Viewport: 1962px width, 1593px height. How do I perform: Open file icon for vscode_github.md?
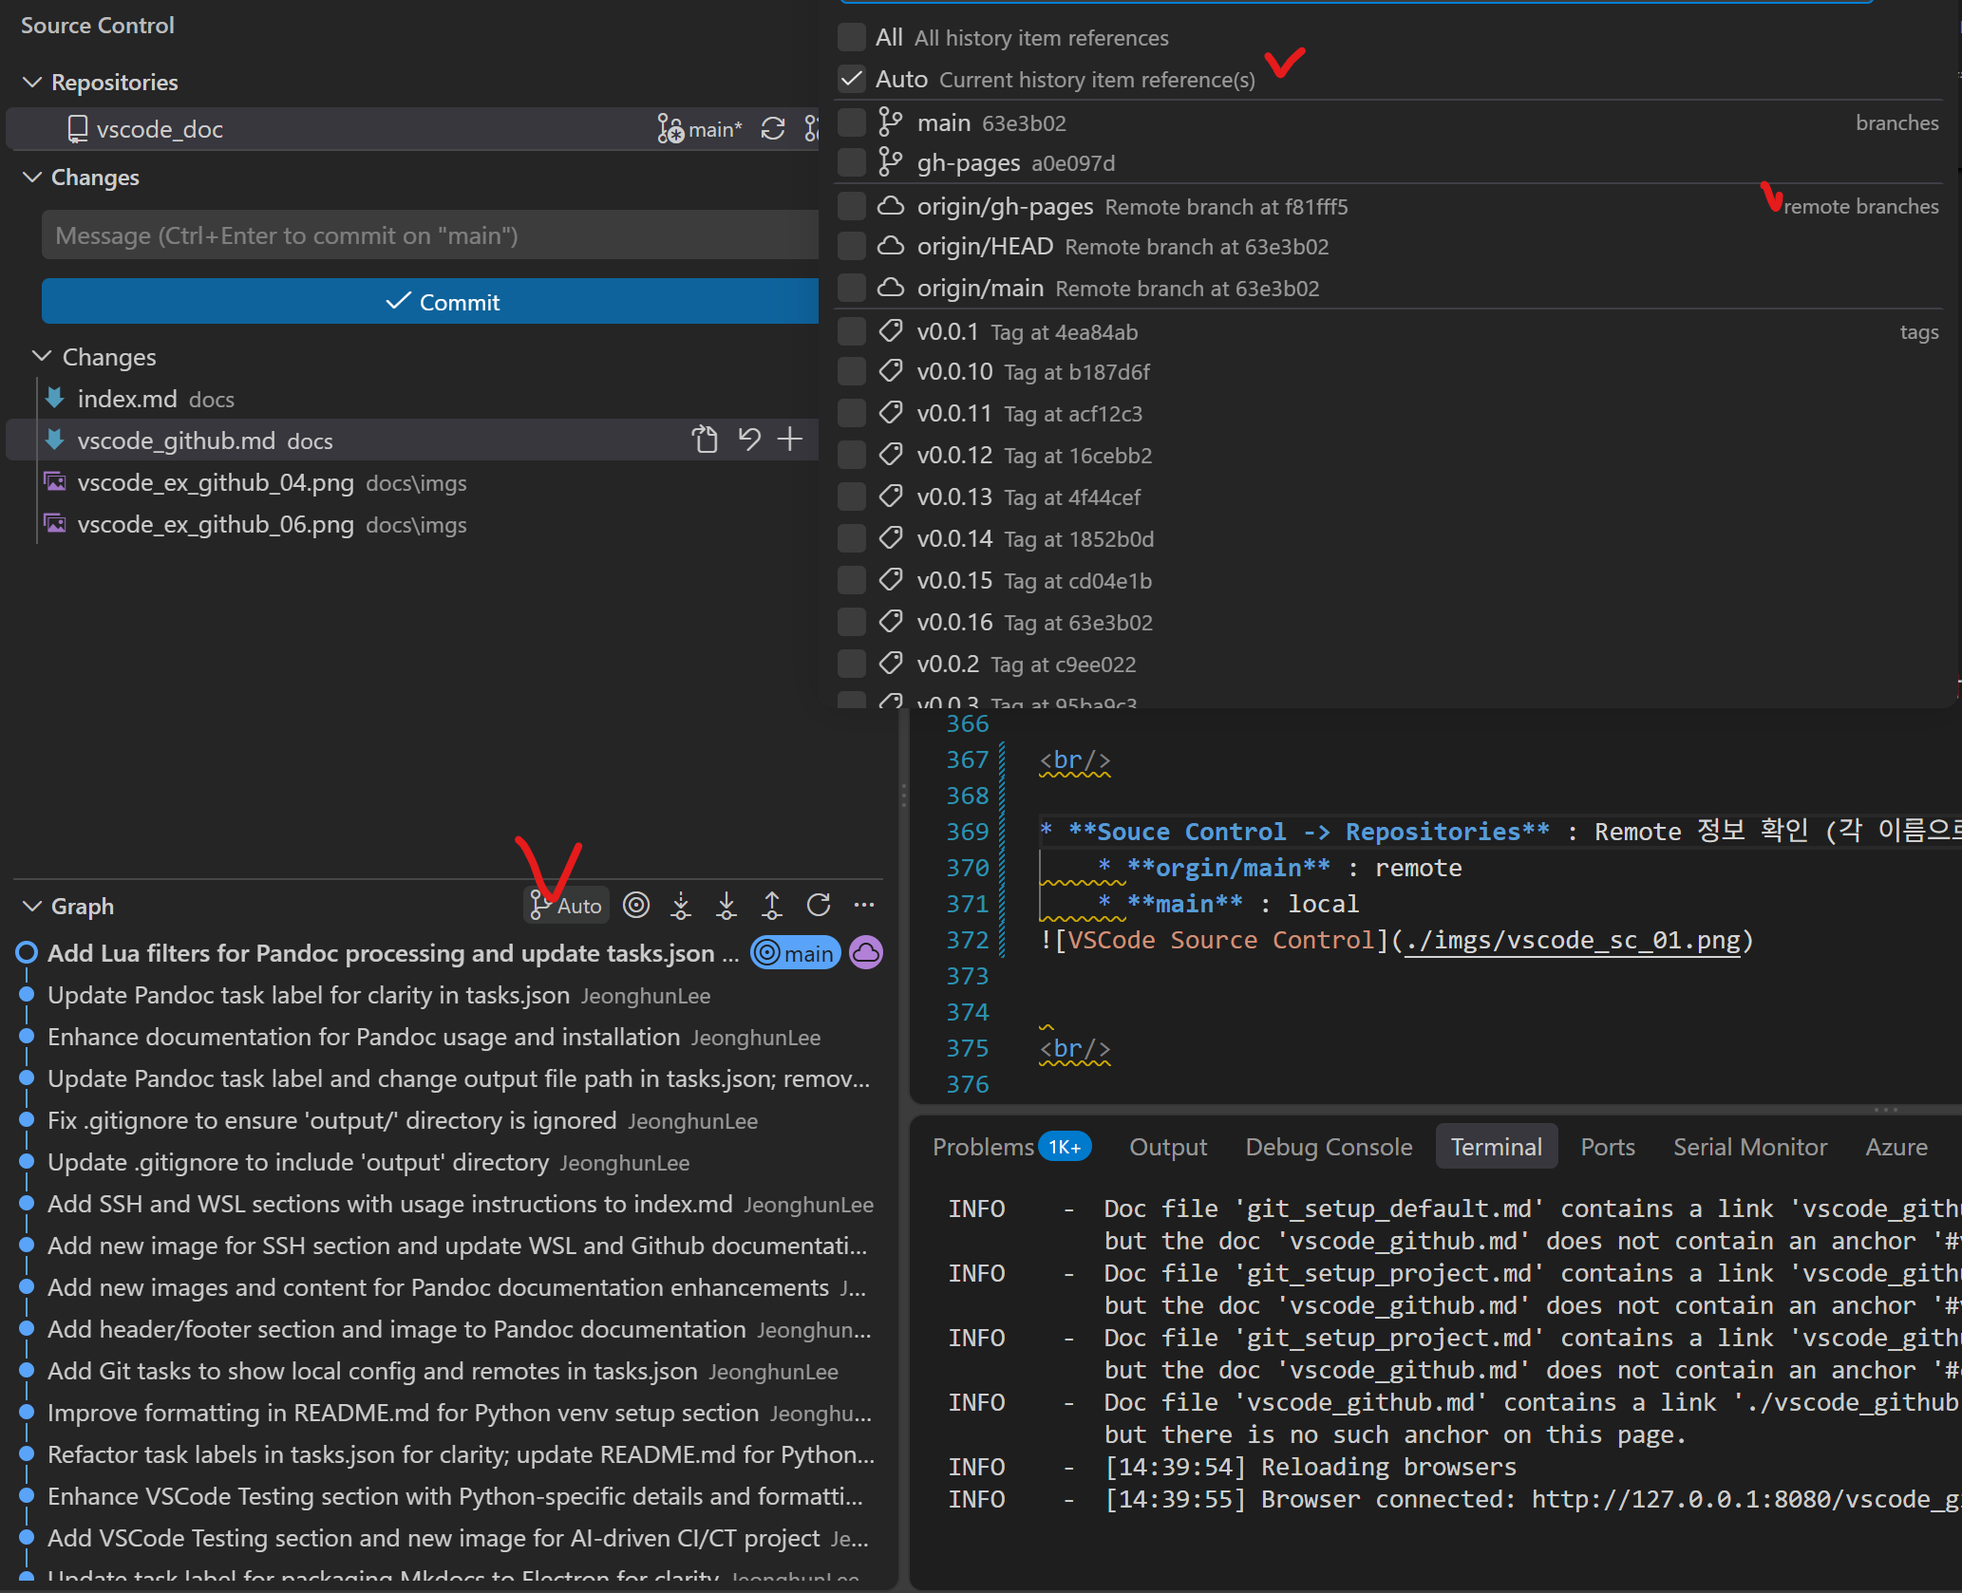tap(705, 440)
